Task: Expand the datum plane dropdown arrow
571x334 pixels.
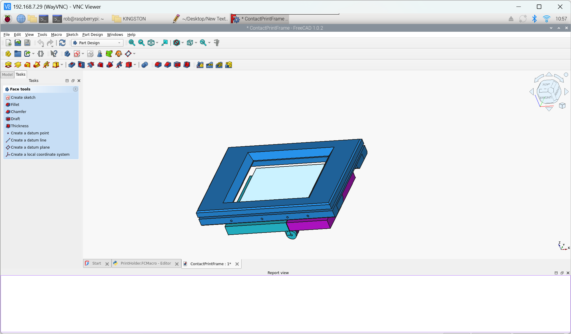Action: tap(134, 54)
